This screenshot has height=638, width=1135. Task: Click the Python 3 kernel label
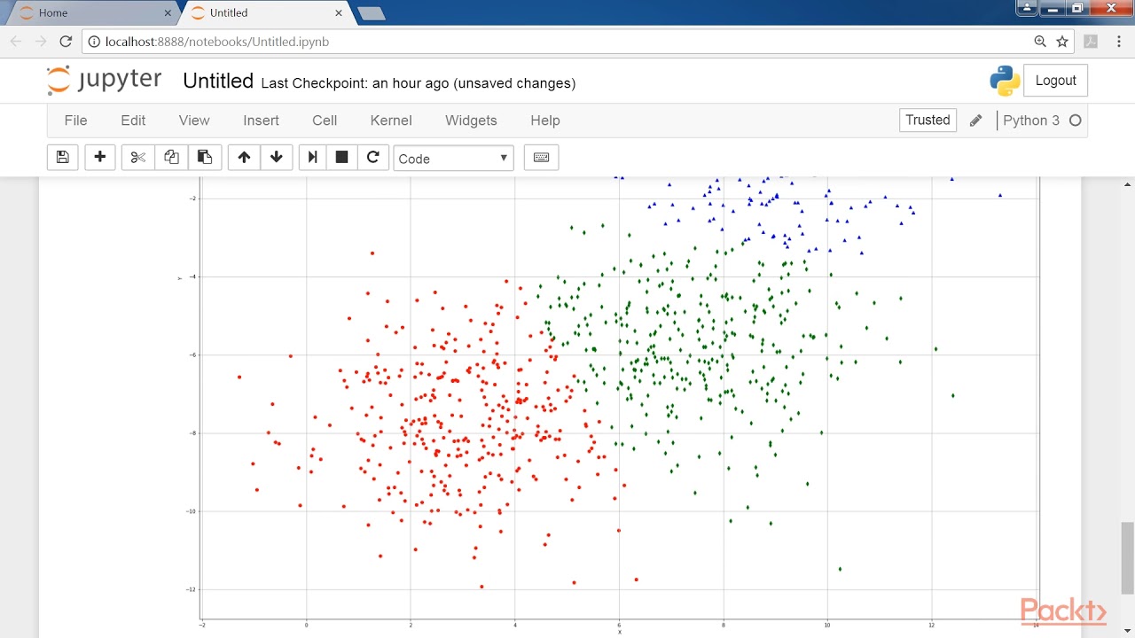[1031, 121]
